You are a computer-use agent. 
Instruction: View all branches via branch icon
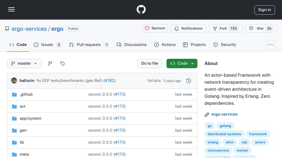click(50, 63)
